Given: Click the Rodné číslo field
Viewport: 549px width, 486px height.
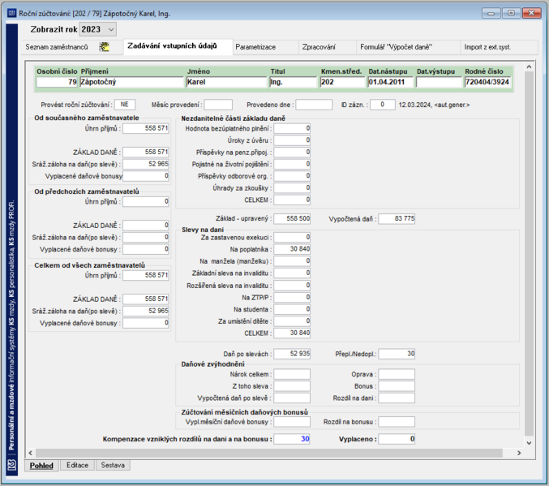Looking at the screenshot, I should coord(487,82).
